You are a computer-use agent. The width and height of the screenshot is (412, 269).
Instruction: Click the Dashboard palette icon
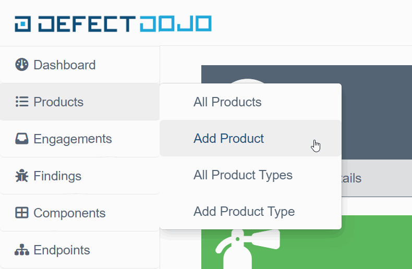21,65
